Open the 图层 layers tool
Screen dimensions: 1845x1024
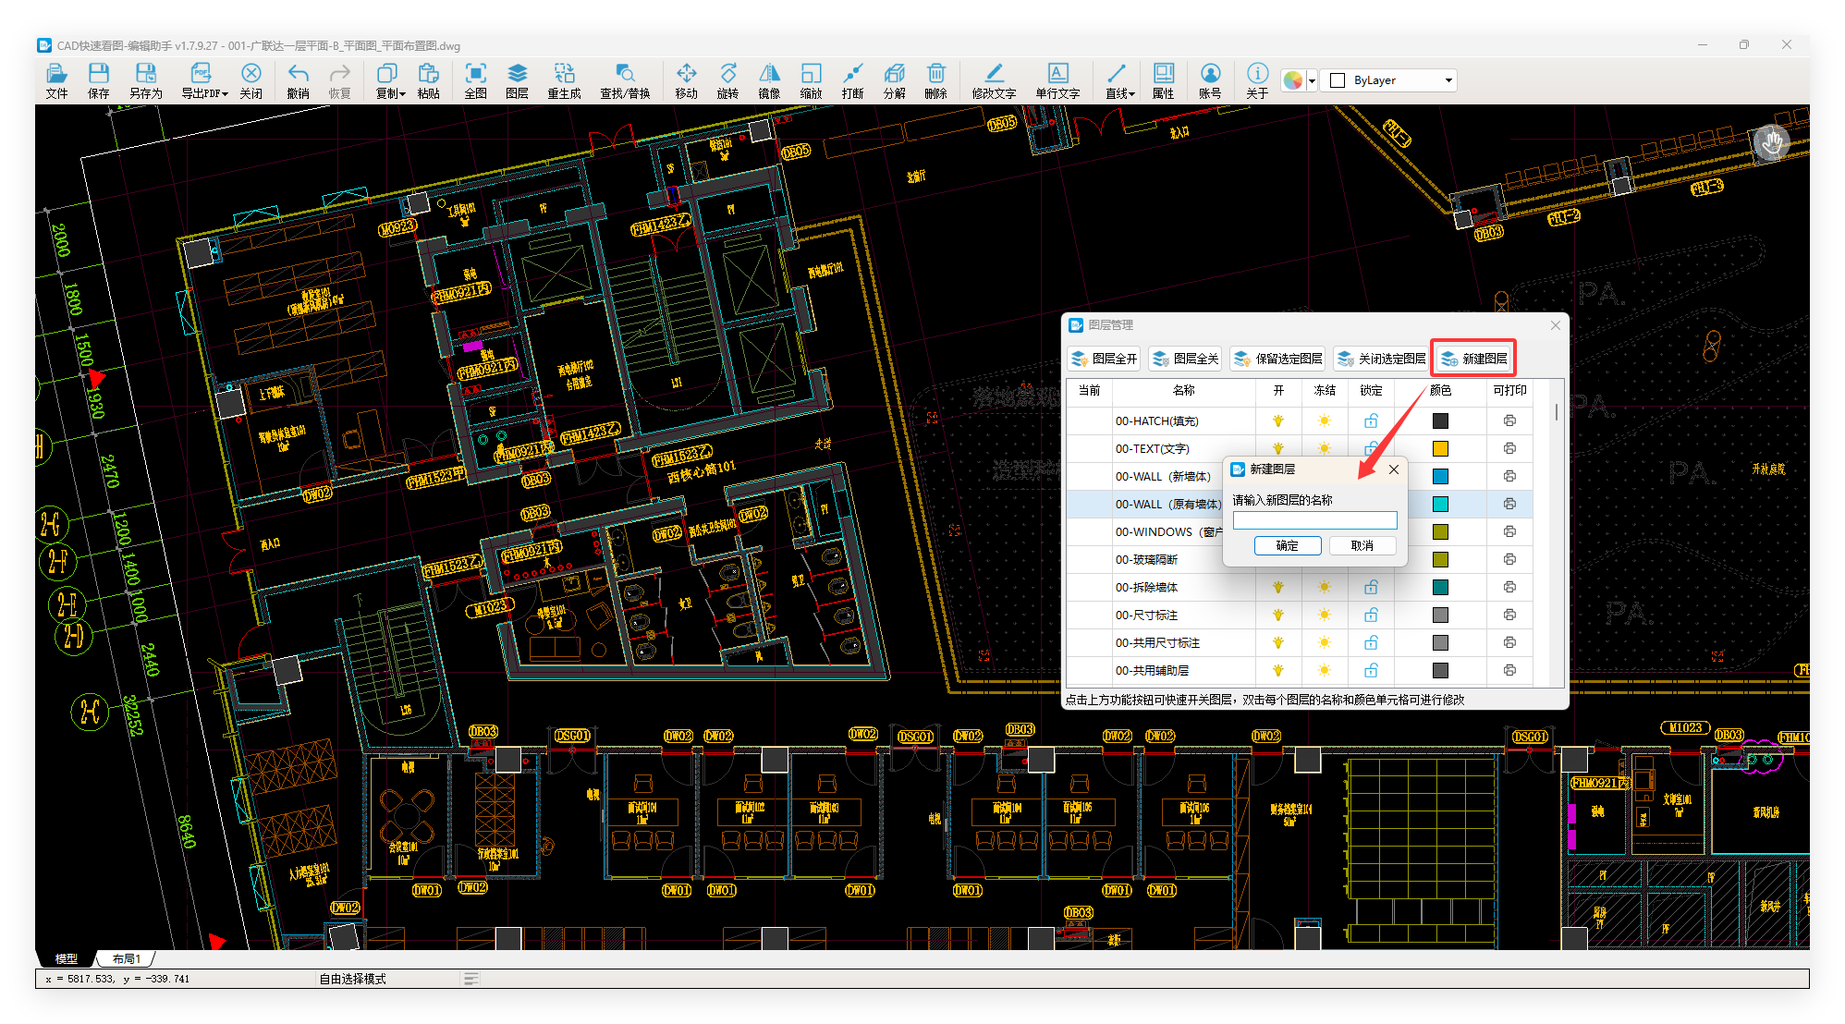[517, 80]
